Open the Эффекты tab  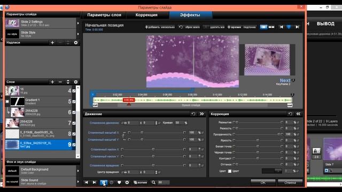point(190,15)
